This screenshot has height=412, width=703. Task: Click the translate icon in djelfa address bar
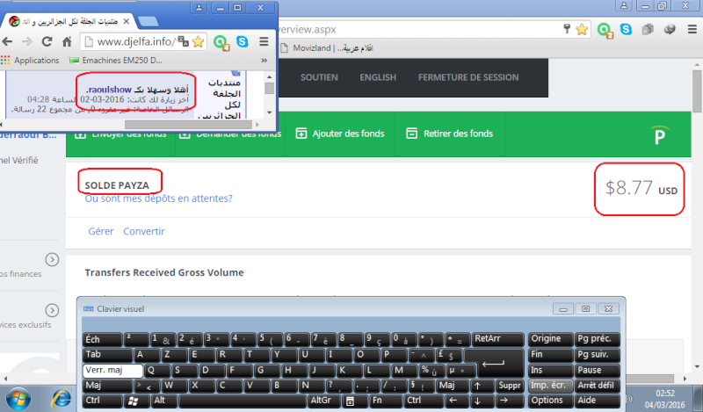pos(183,41)
